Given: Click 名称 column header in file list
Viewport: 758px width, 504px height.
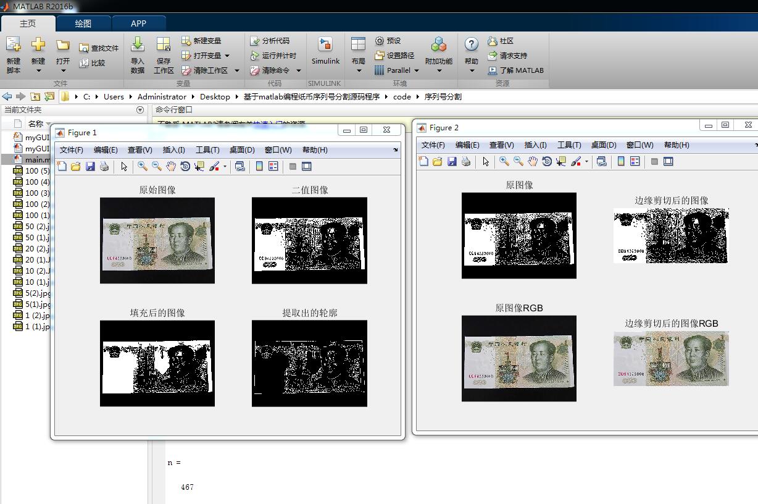Looking at the screenshot, I should [x=36, y=124].
